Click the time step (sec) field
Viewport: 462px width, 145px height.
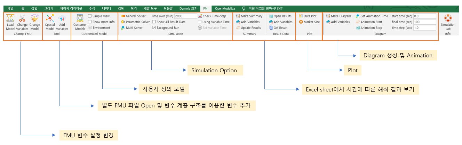click(x=424, y=28)
